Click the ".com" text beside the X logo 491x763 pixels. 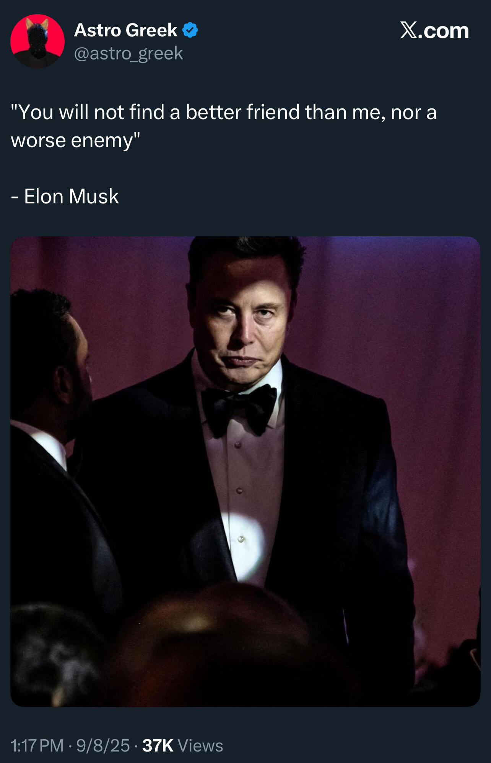pyautogui.click(x=444, y=31)
